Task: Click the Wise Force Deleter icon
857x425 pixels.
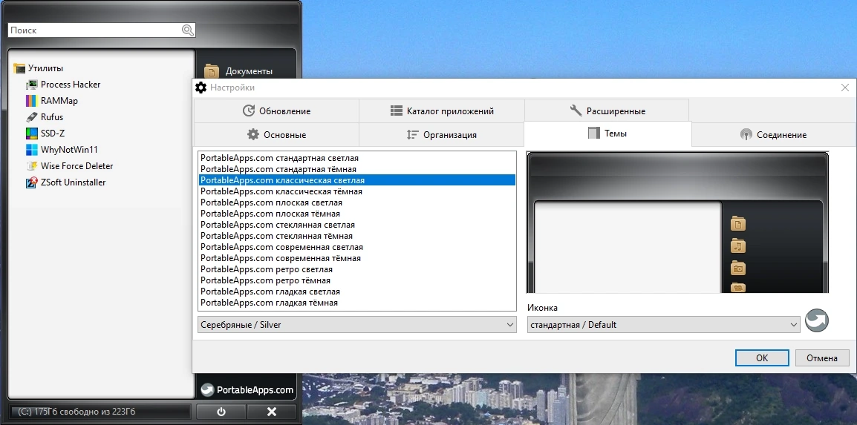Action: point(32,166)
